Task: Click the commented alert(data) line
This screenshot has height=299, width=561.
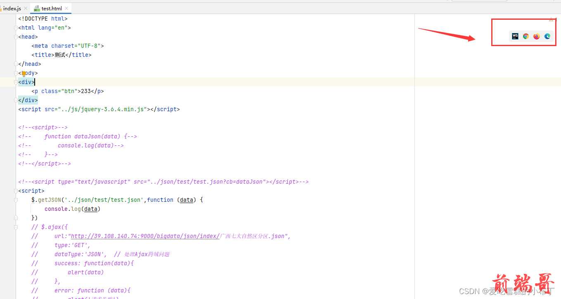Action: (x=68, y=272)
